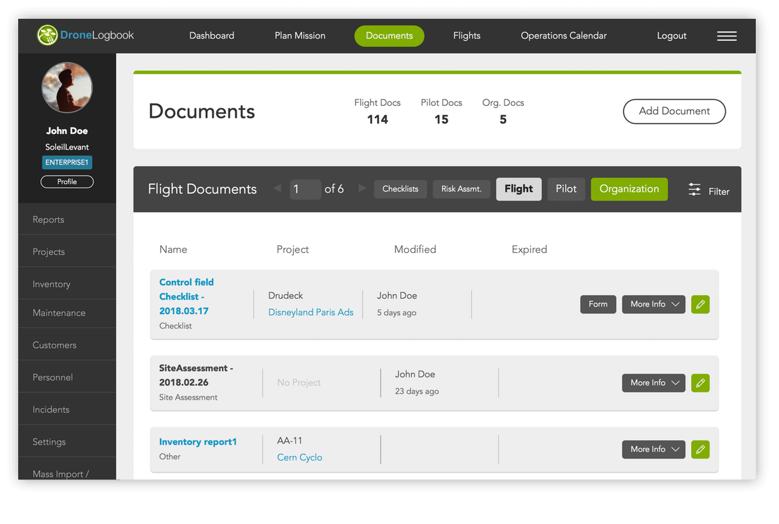The image size is (779, 524).
Task: Open Inventory in the sidebar
Action: pos(67,284)
